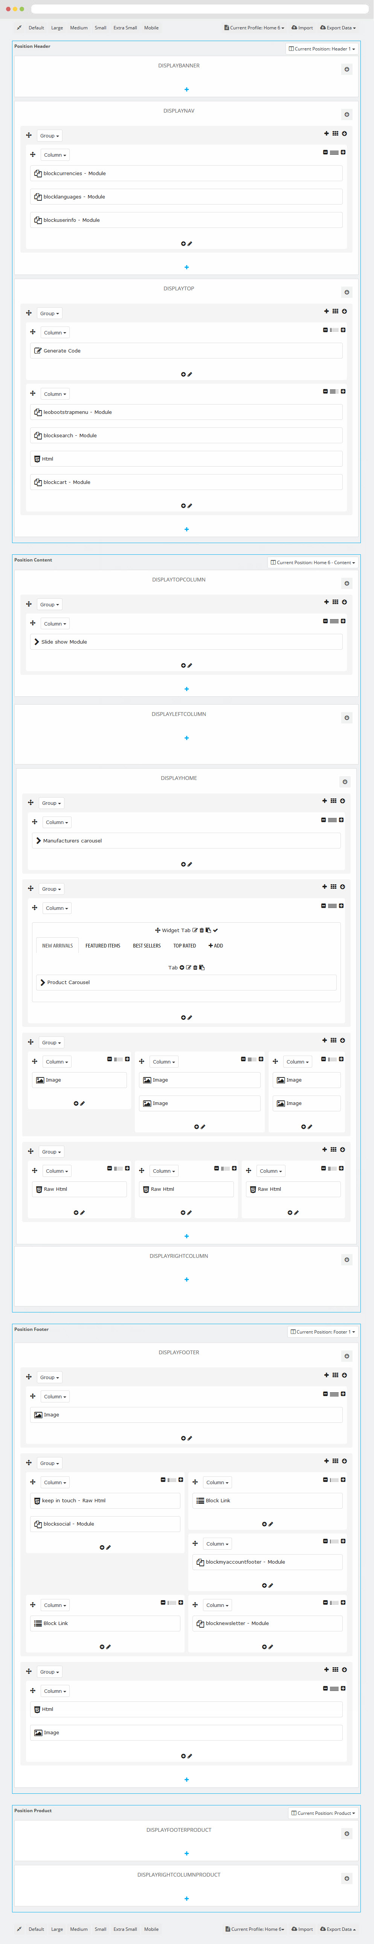Edit the Tab above Product Carousel
Image resolution: width=374 pixels, height=1944 pixels.
click(x=189, y=967)
